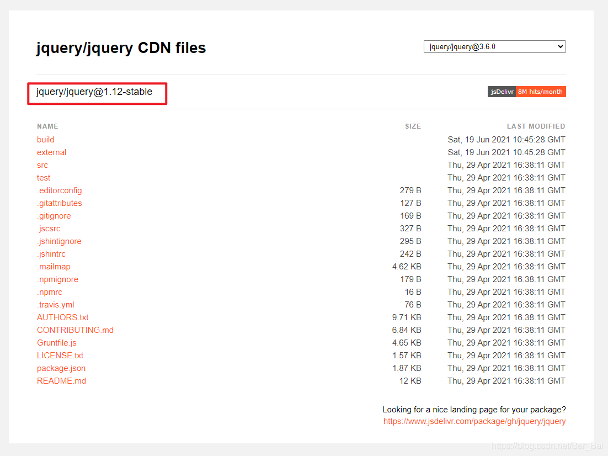Click the 279 B size value

pos(410,190)
